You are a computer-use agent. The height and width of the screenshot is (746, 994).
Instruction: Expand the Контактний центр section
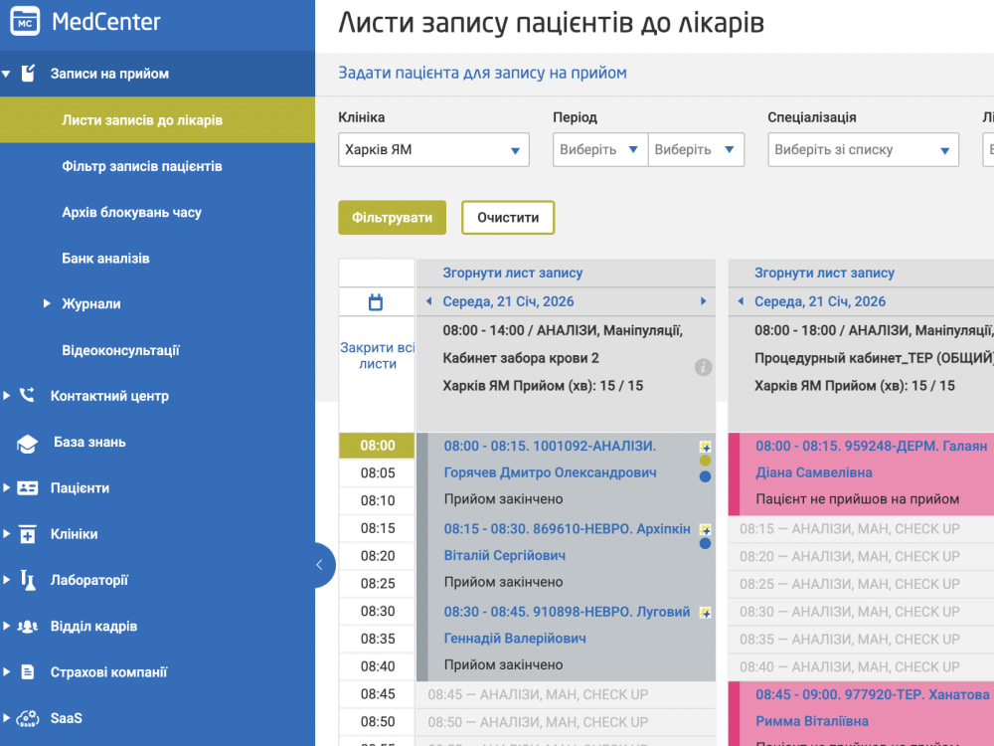(x=6, y=395)
